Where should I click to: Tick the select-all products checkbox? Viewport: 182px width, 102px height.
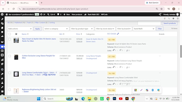tap(10, 34)
